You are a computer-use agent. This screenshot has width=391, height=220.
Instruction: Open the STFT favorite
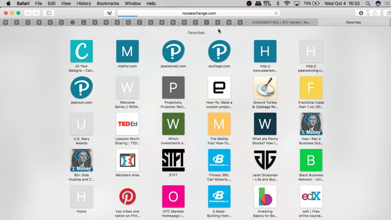[x=173, y=160]
